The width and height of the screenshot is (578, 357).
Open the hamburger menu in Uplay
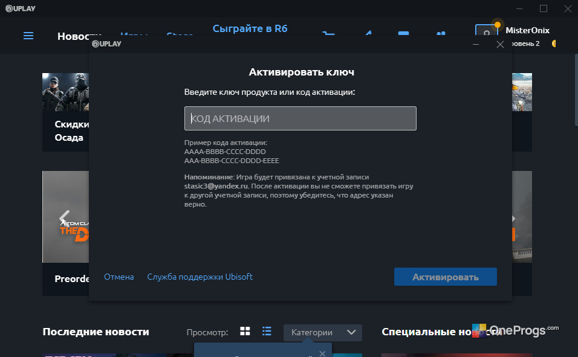28,36
